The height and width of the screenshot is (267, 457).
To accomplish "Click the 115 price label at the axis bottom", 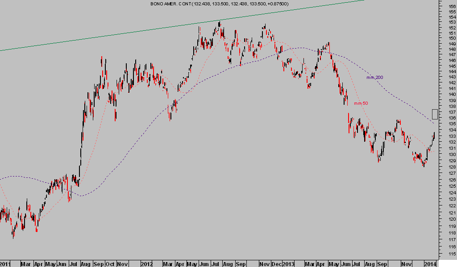I will (452, 254).
